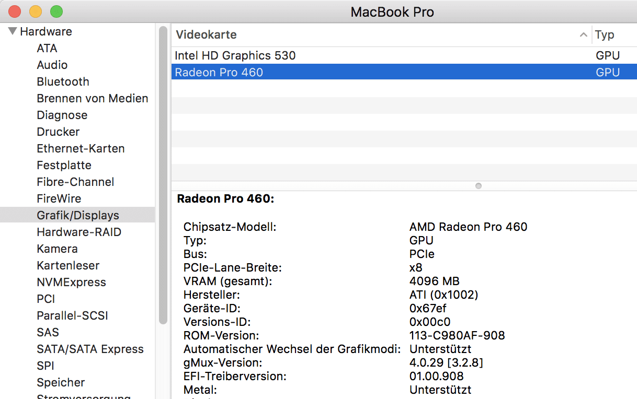Click the Automatischer Wechsel der Grafikmodi label

(x=292, y=349)
